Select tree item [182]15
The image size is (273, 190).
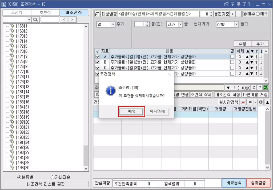point(23,97)
